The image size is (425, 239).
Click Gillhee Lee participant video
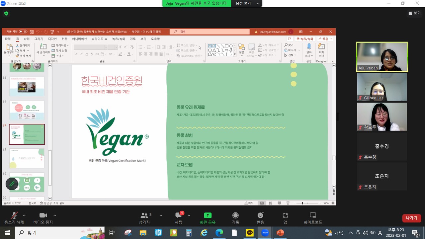382,87
